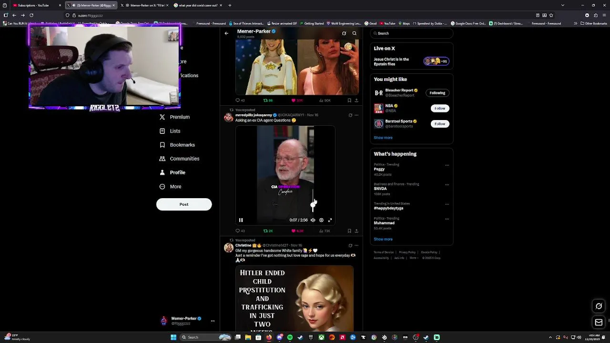Reply to the JOKAQARMY post showing 43 replies
This screenshot has height=343, width=610.
pyautogui.click(x=240, y=231)
